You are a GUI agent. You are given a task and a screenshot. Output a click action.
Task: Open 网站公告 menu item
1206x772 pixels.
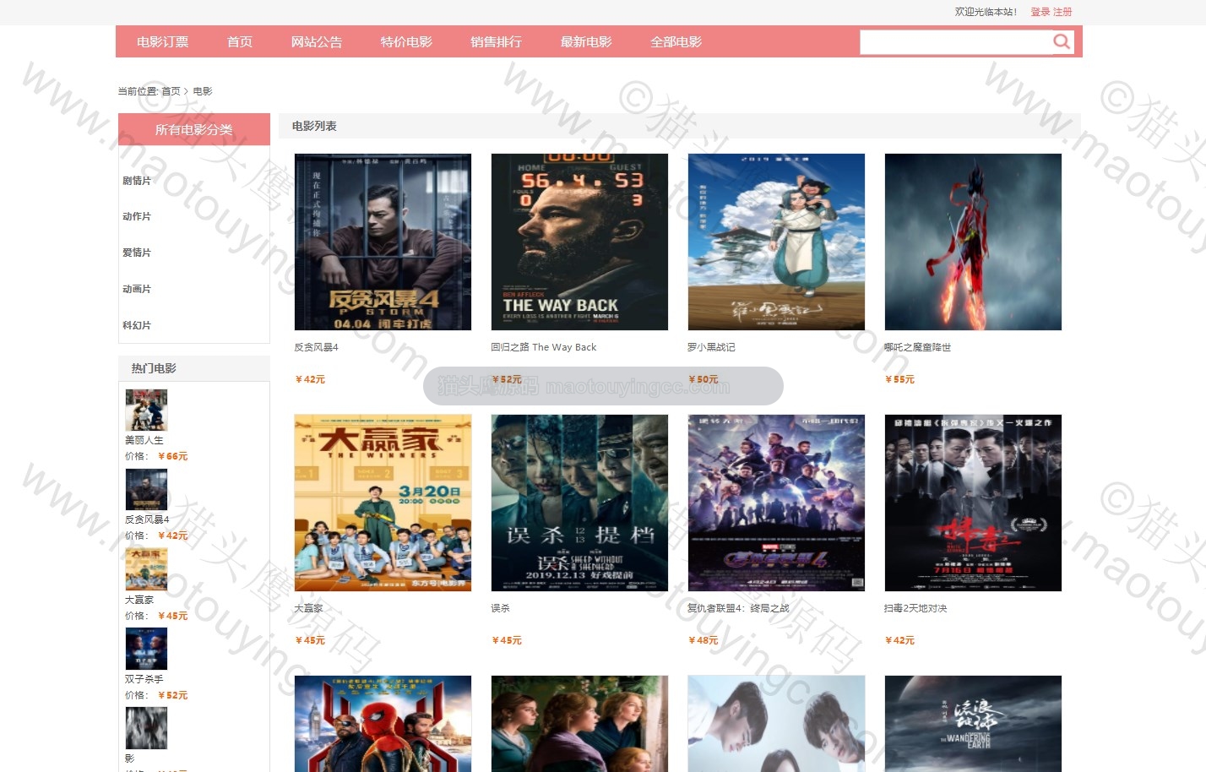pos(317,41)
